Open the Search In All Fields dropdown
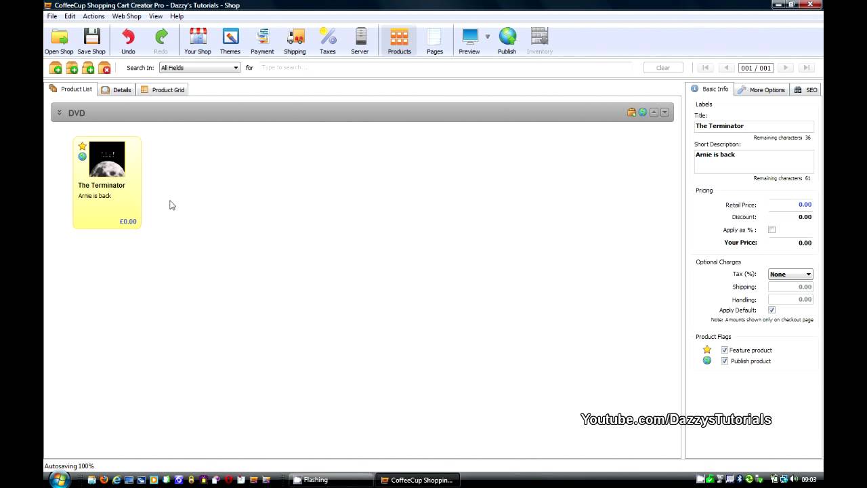Screen dimensions: 867x488 click(200, 68)
